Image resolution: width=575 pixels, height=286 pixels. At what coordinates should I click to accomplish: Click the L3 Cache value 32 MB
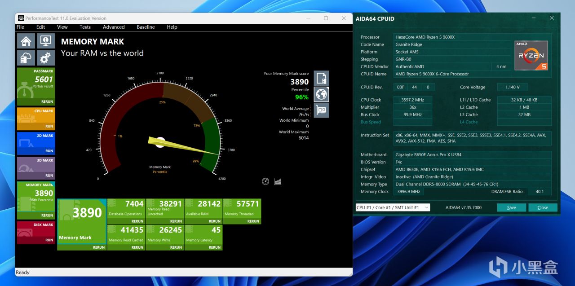point(524,115)
